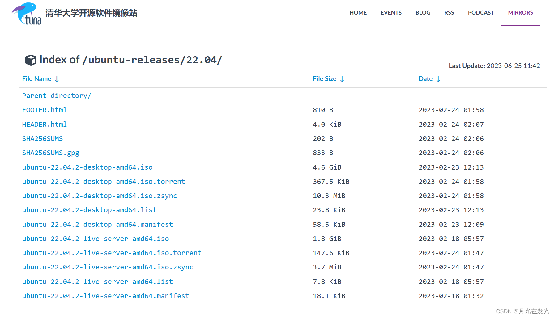Click the File Name column header
Screen dimensions: 554x317
tap(37, 79)
